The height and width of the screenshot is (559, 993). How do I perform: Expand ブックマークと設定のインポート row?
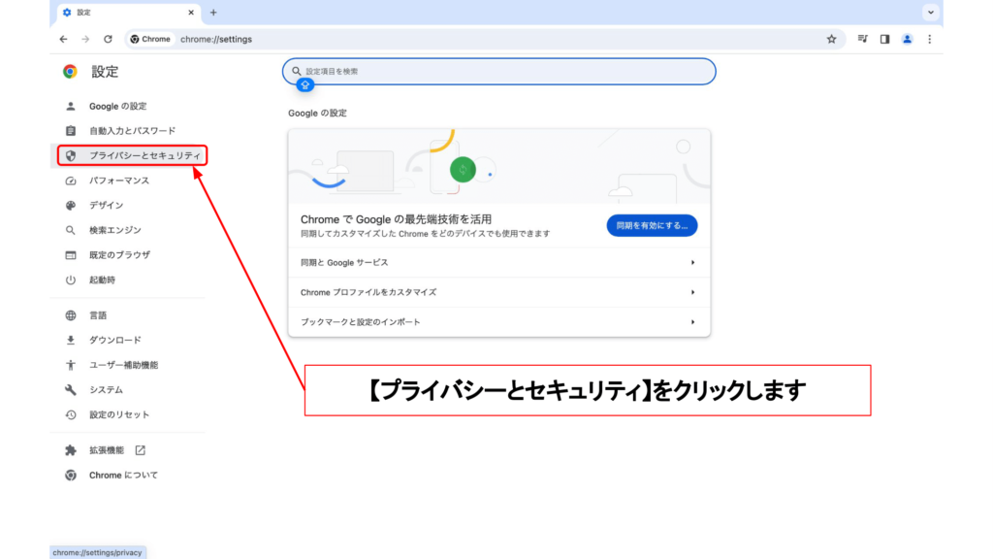click(498, 321)
